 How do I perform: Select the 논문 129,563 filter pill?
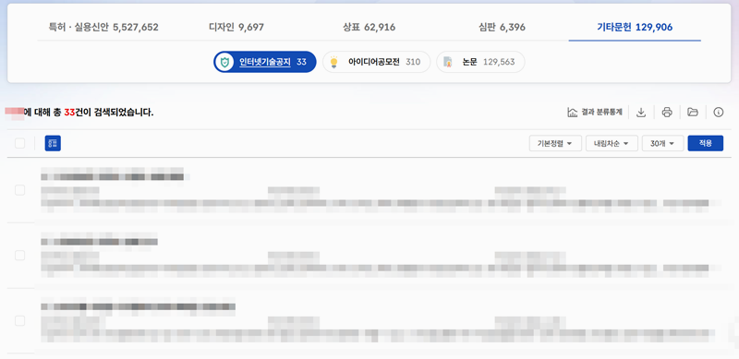click(480, 62)
